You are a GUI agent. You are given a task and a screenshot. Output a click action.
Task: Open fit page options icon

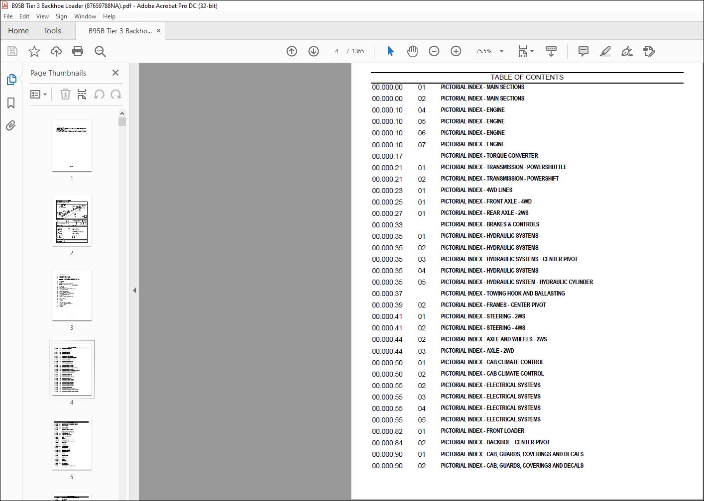tap(525, 51)
